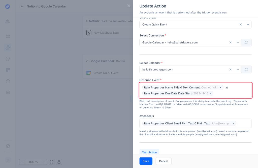Image resolution: width=258 pixels, height=168 pixels.
Task: Open the settings gear icon in sidebar
Action: coord(8,92)
